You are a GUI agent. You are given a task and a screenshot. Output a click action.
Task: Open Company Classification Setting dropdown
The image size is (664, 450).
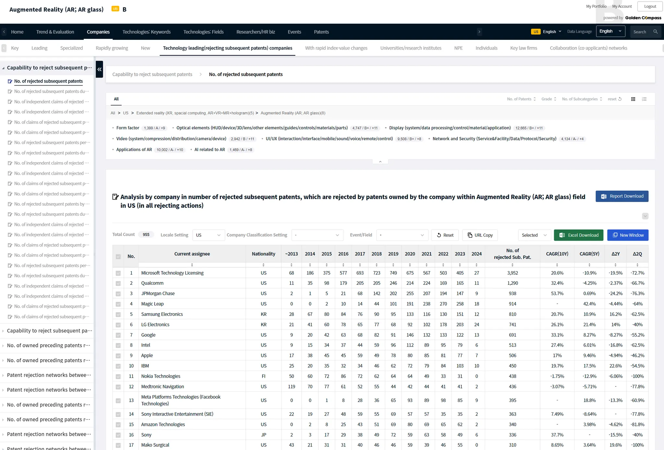point(317,235)
